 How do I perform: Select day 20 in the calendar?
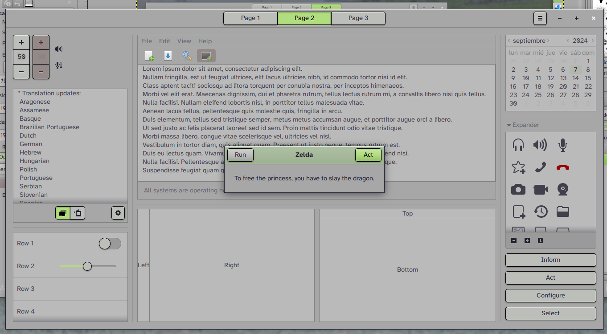563,86
